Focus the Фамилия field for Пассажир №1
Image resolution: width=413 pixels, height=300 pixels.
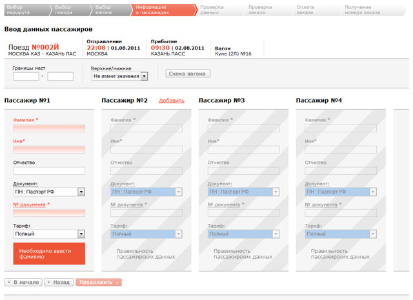(x=49, y=129)
